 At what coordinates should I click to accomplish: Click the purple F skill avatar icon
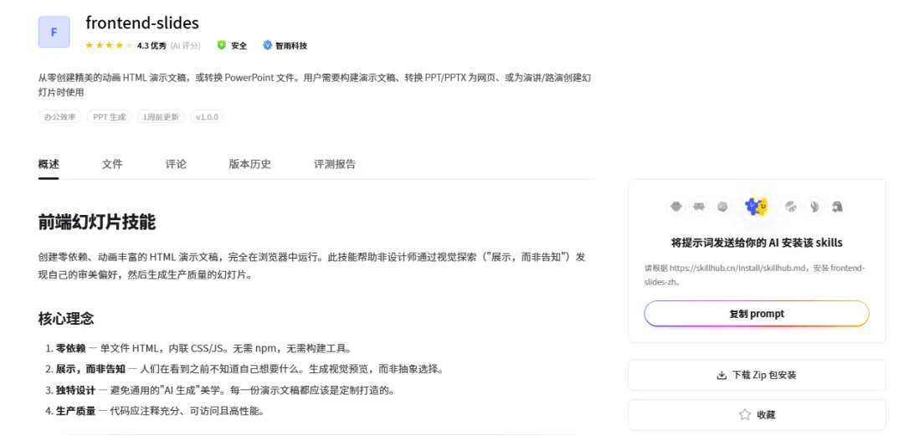coord(54,32)
